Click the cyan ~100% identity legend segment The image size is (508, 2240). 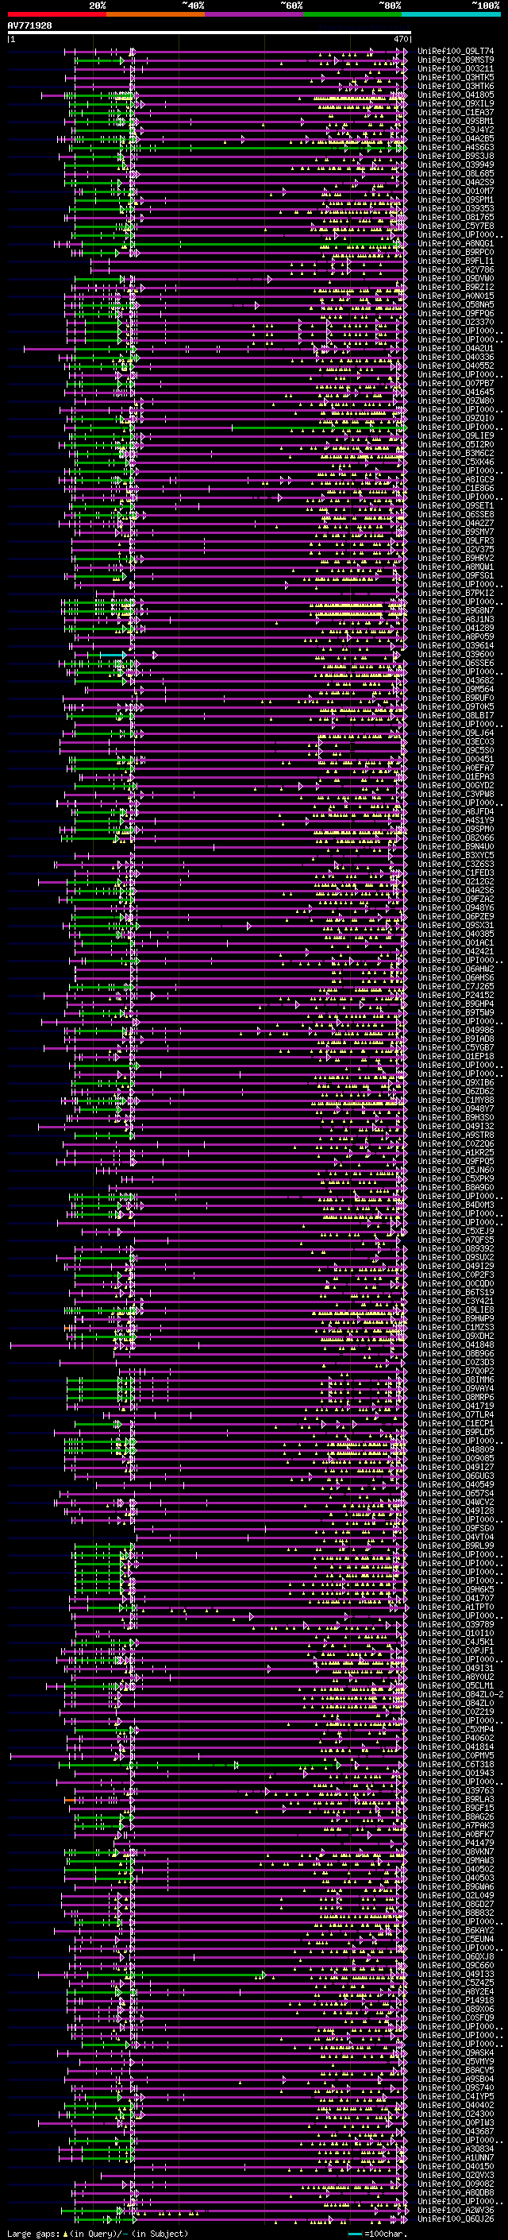point(452,15)
